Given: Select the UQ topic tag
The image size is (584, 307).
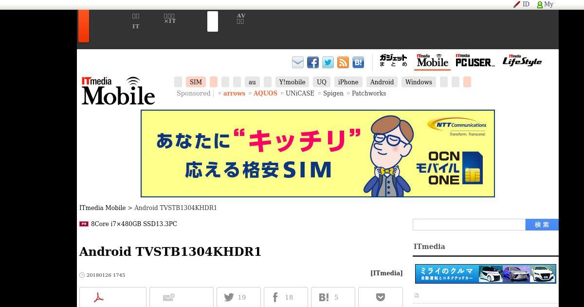Looking at the screenshot, I should point(322,82).
